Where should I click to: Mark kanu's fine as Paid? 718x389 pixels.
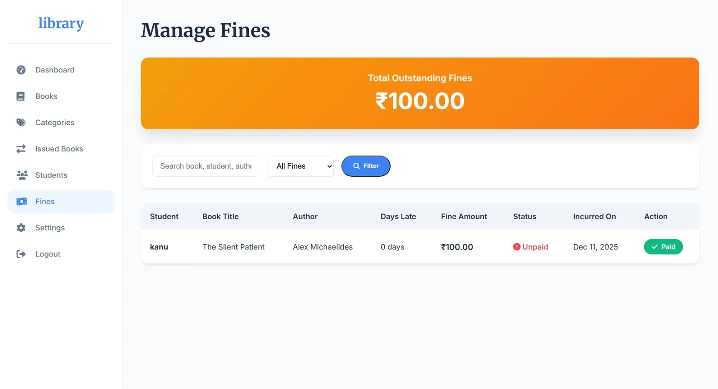(x=663, y=247)
